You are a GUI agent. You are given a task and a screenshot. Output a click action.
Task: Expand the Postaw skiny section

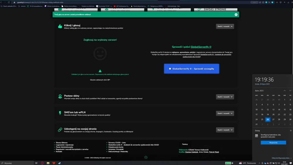(x=225, y=97)
